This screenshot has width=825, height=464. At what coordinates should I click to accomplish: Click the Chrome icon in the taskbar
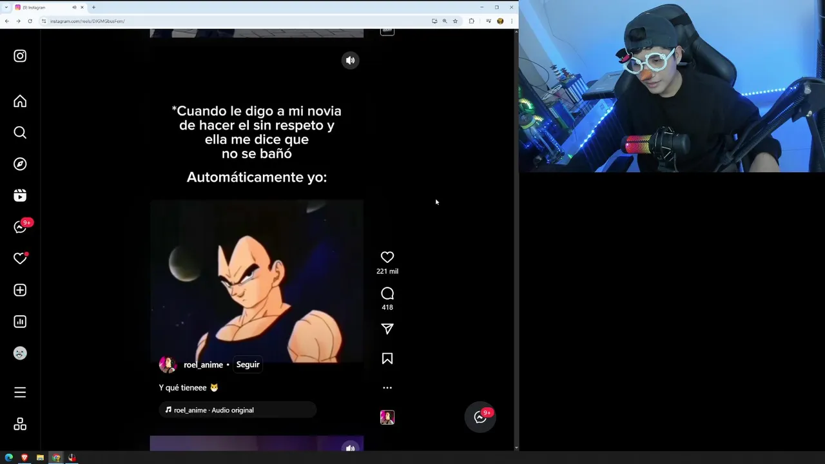click(x=56, y=458)
